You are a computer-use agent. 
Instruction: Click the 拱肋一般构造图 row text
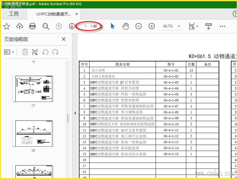pyautogui.click(x=134, y=94)
